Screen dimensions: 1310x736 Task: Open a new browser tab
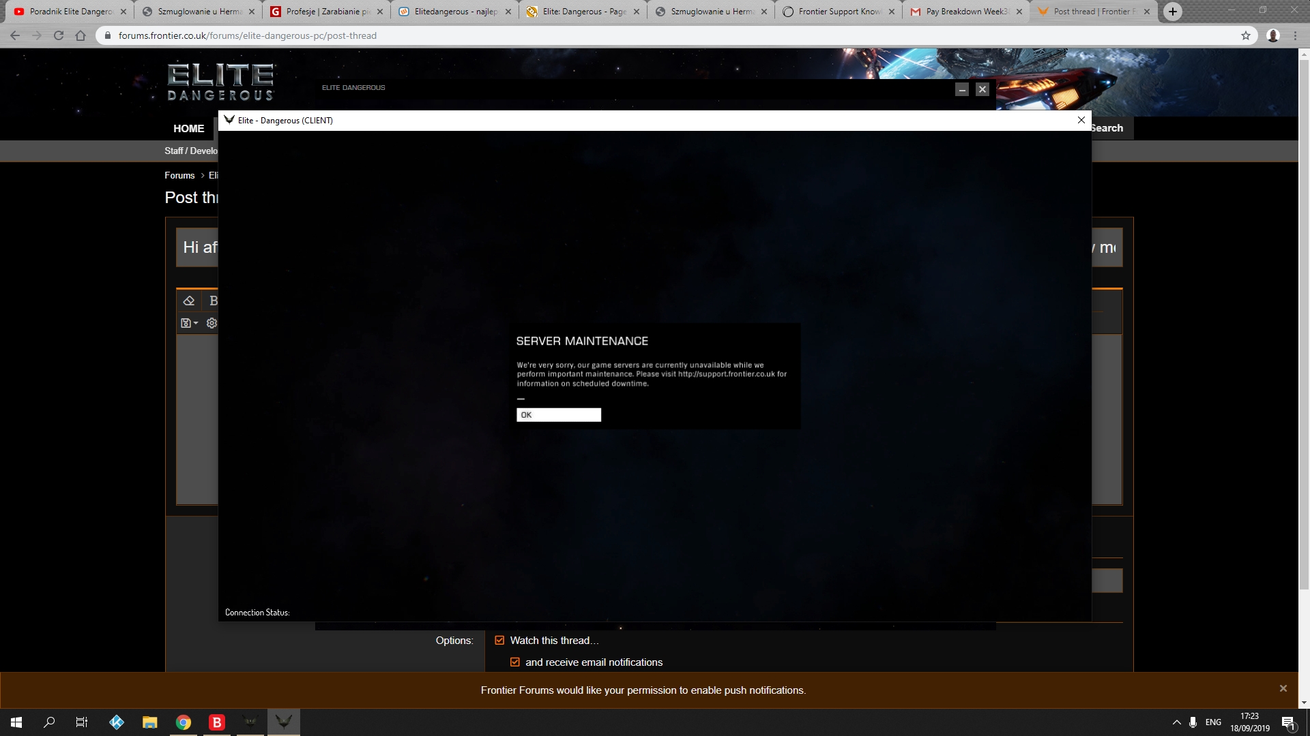[x=1173, y=12]
